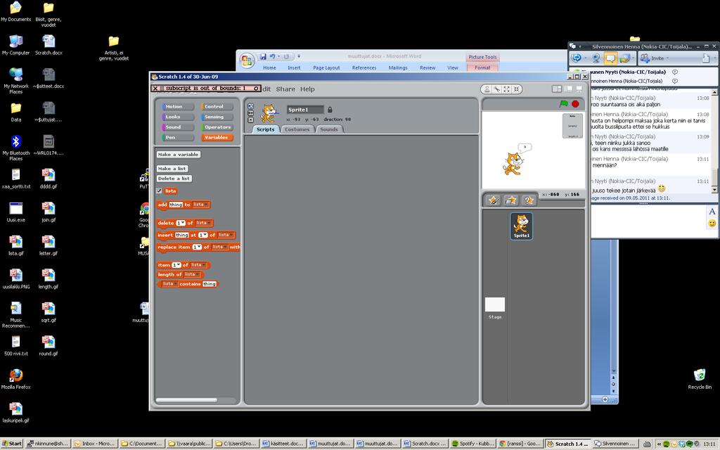Open the Mailings tab in Word
720x450 pixels.
coord(398,68)
